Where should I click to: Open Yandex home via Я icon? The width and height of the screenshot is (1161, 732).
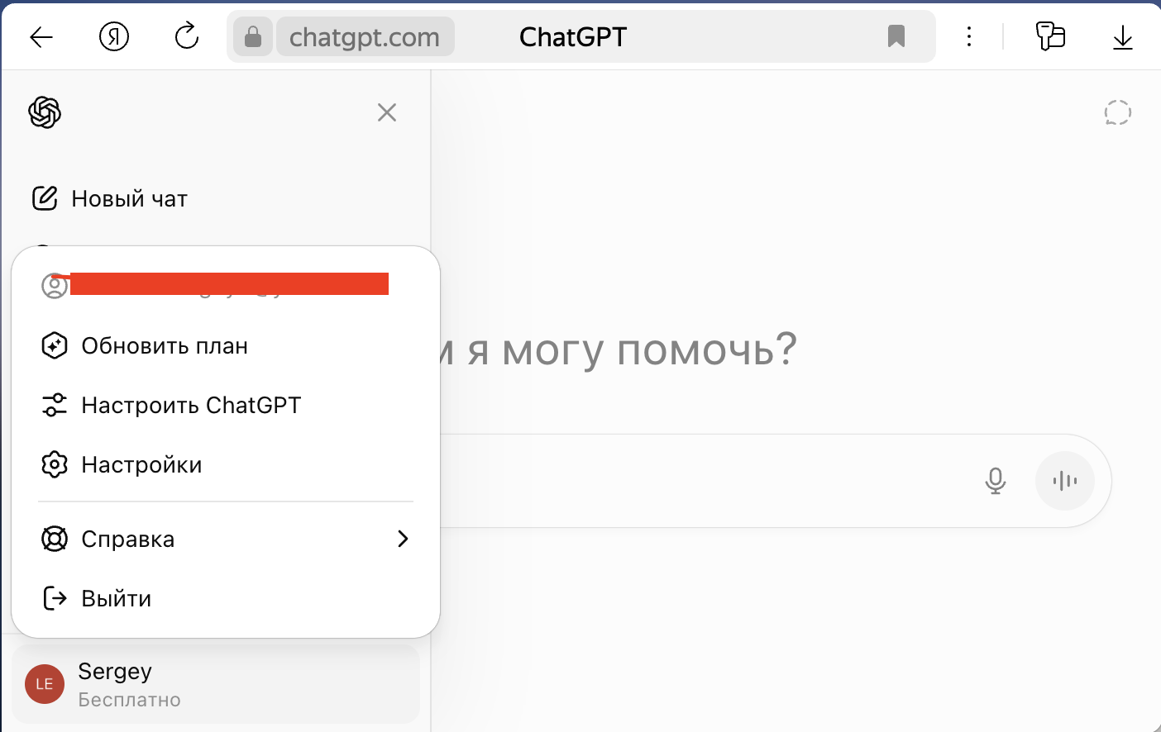pos(114,37)
